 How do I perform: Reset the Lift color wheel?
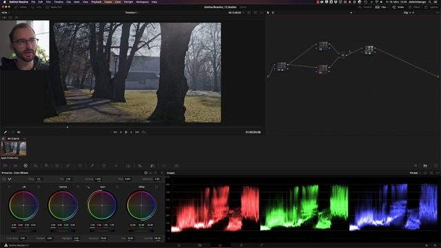(39, 187)
